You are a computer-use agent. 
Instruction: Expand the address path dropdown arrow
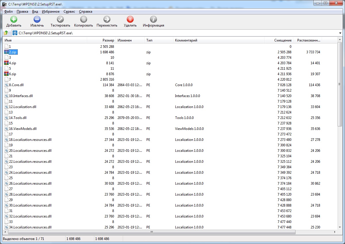[x=340, y=33]
